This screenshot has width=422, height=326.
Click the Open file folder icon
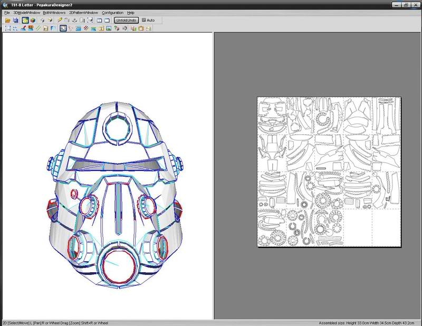pos(7,20)
